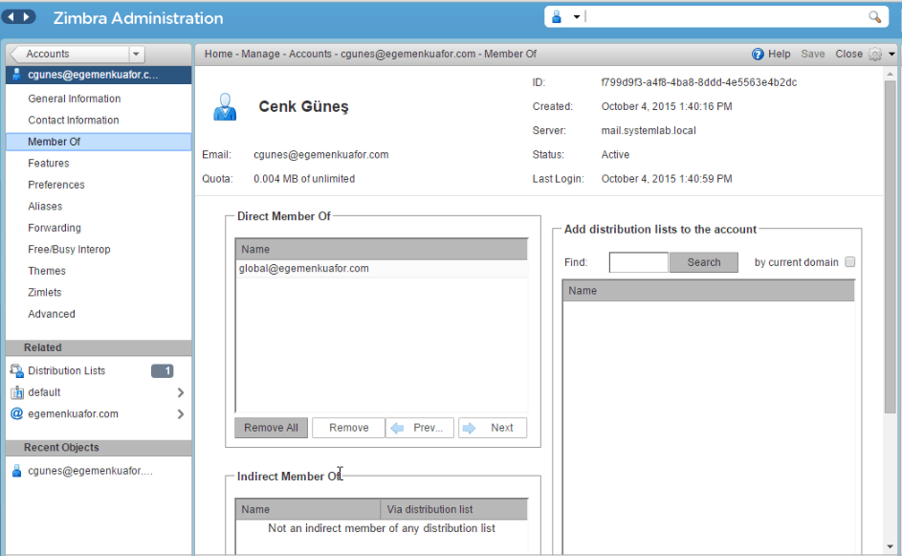The height and width of the screenshot is (556, 902).
Task: Select the default COS icon in Related panel
Action: (16, 392)
